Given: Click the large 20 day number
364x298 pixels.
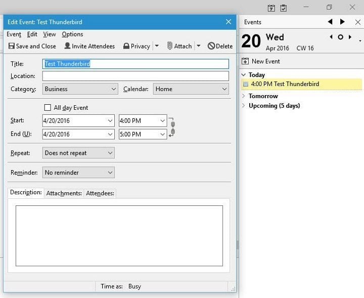Looking at the screenshot, I should [251, 41].
